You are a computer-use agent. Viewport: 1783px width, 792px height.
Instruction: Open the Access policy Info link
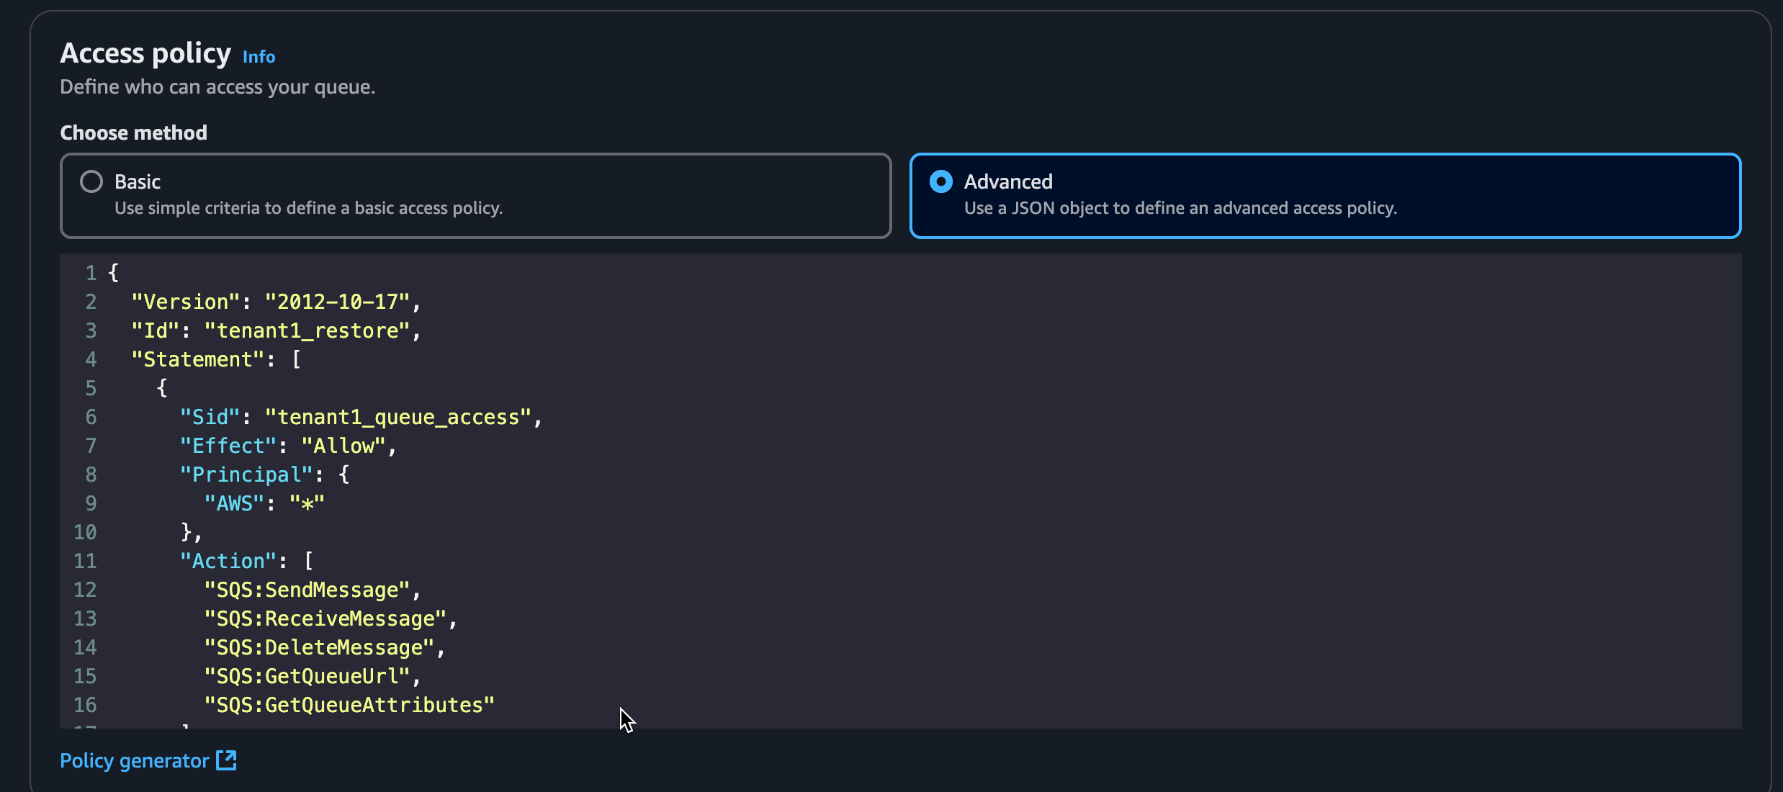[x=259, y=57]
